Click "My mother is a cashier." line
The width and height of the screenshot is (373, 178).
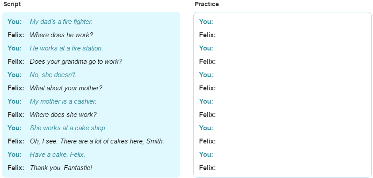[x=63, y=101]
